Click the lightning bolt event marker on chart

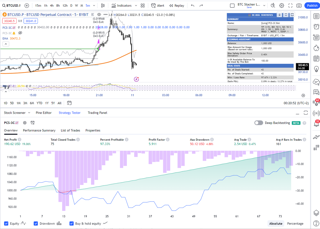pyautogui.click(x=136, y=79)
